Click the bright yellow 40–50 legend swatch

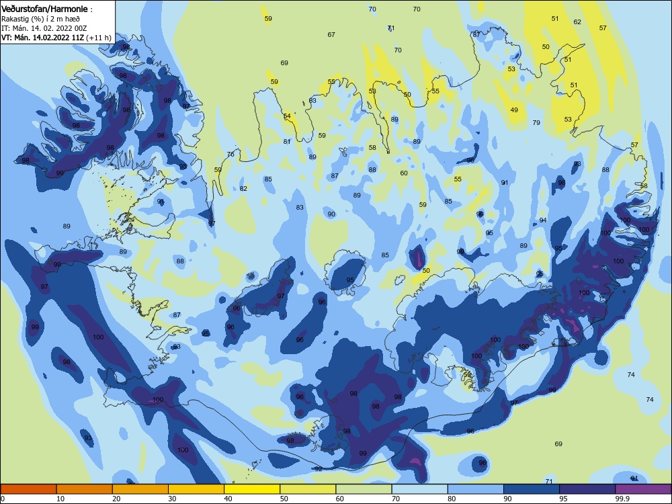[x=252, y=489]
